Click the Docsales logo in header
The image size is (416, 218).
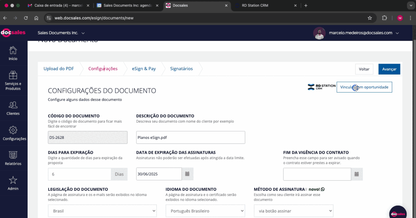click(13, 33)
